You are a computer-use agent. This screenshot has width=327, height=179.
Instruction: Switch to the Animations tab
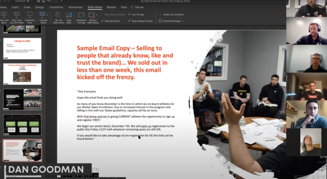point(75,7)
